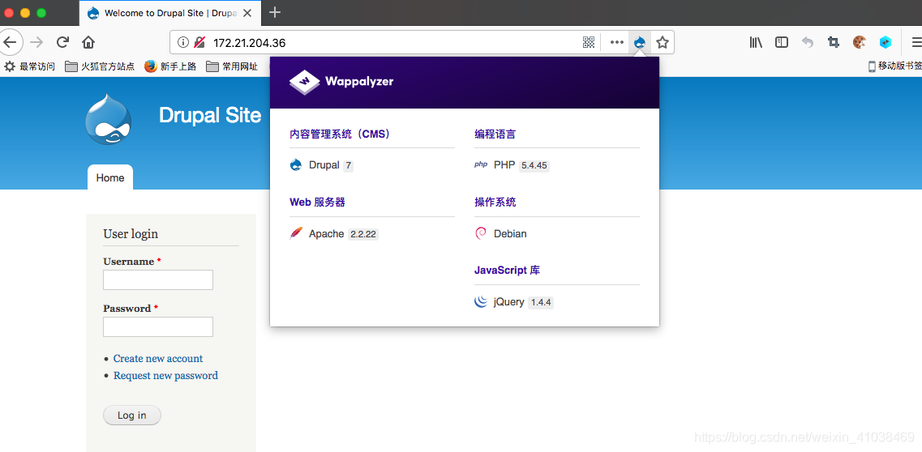Click Create new account link

click(x=158, y=358)
